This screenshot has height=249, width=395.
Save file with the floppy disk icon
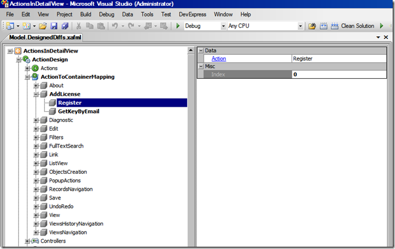coord(54,26)
